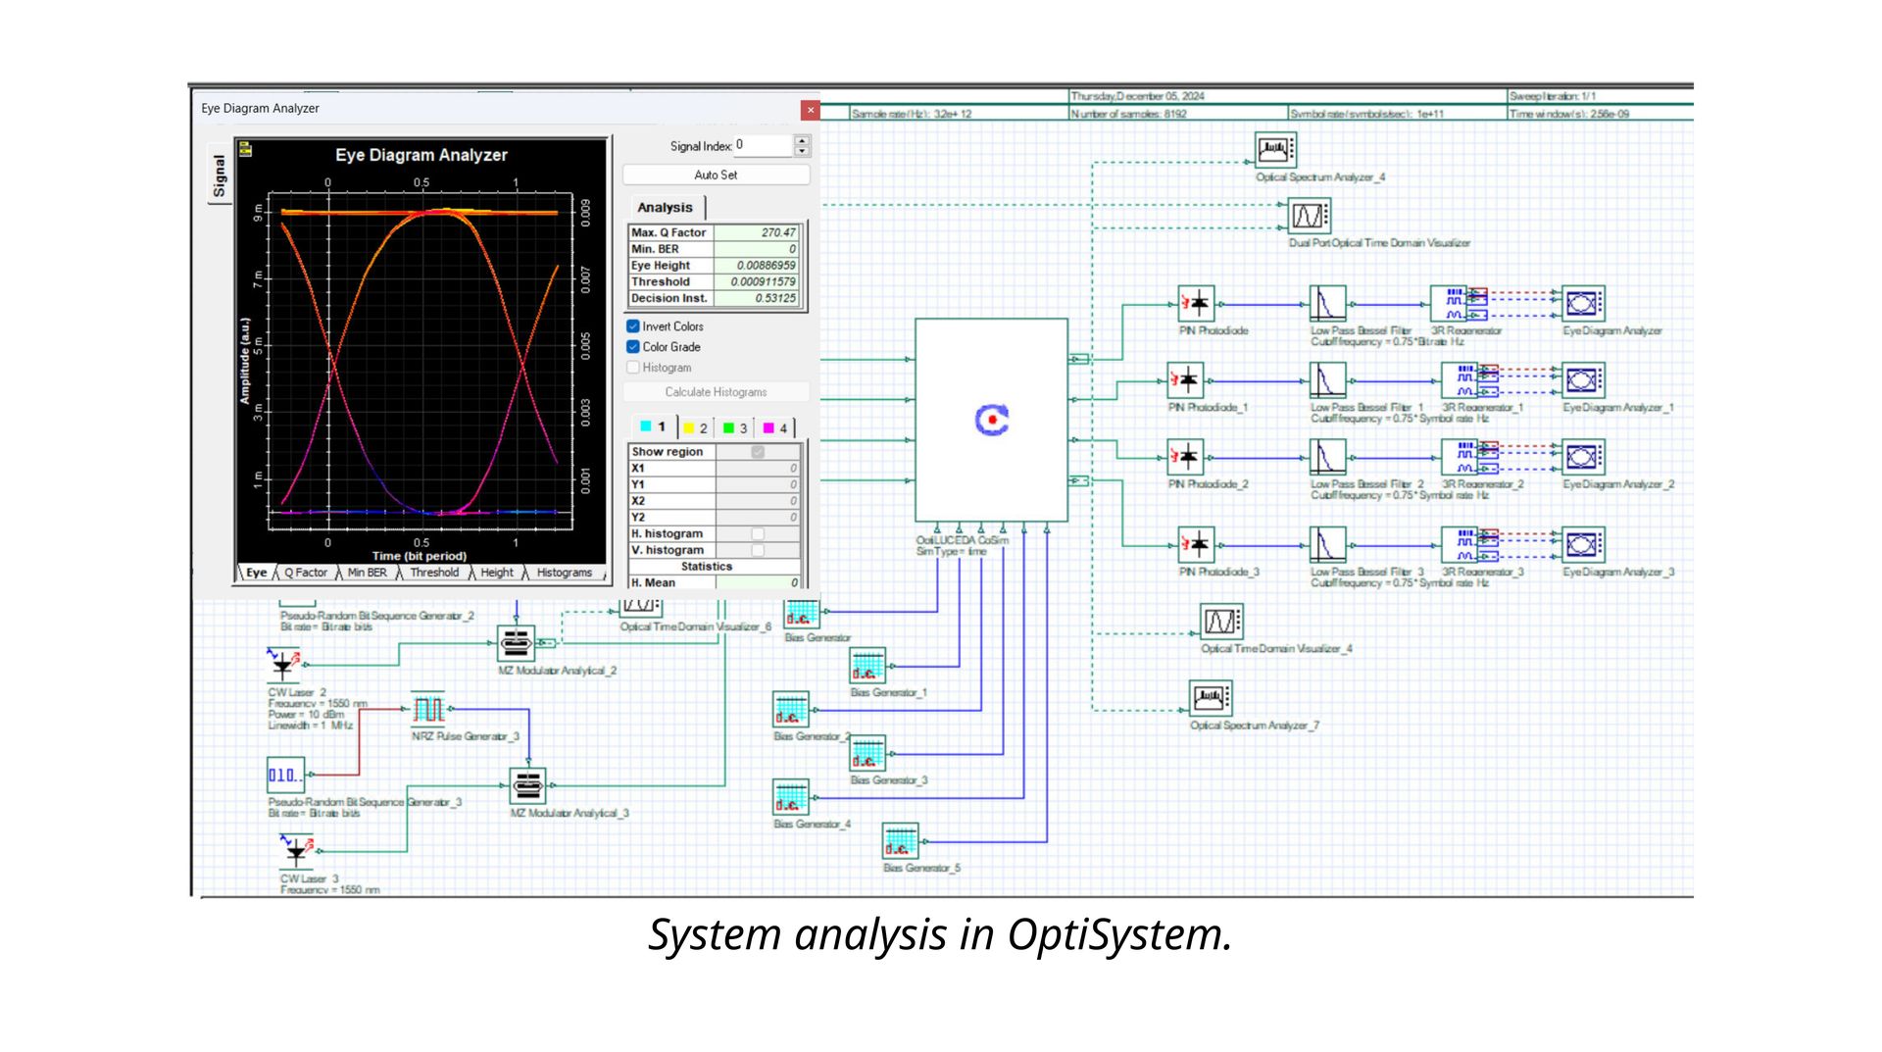This screenshot has height=1052, width=1882.
Task: Click the Max. Q Factor value 270.47
Action: [756, 232]
